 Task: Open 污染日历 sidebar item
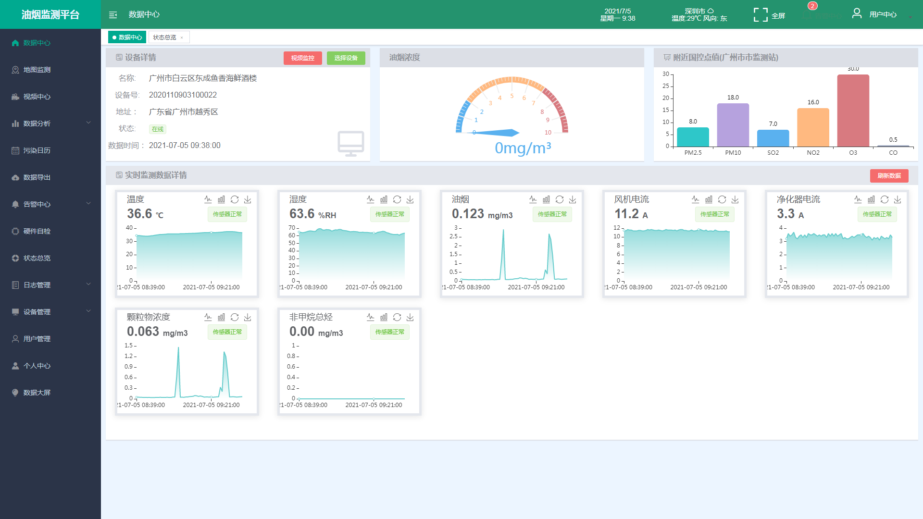point(50,150)
